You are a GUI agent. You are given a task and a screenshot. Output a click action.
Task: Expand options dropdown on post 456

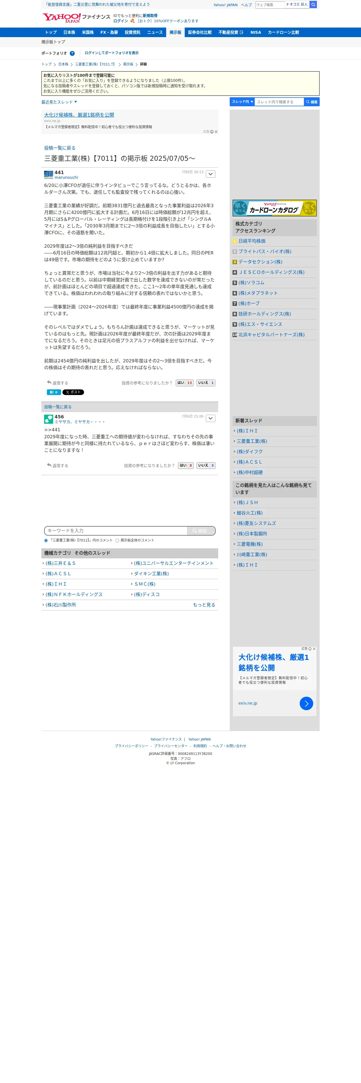click(x=211, y=418)
